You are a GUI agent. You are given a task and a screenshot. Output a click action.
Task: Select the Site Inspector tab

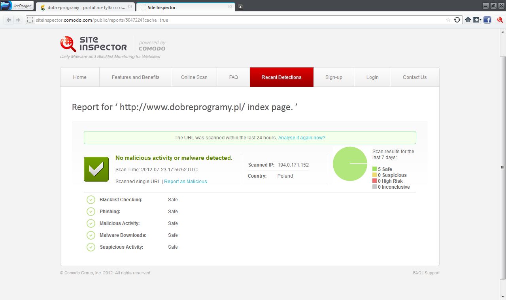click(x=186, y=7)
